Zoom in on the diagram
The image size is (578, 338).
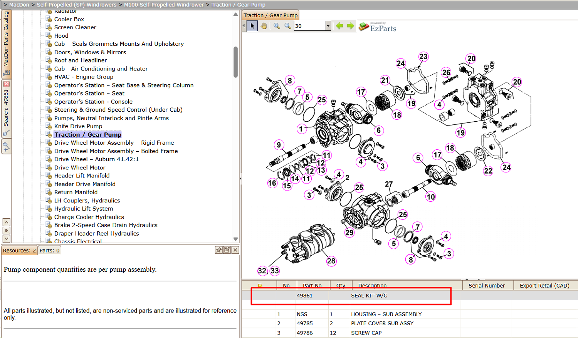point(277,26)
